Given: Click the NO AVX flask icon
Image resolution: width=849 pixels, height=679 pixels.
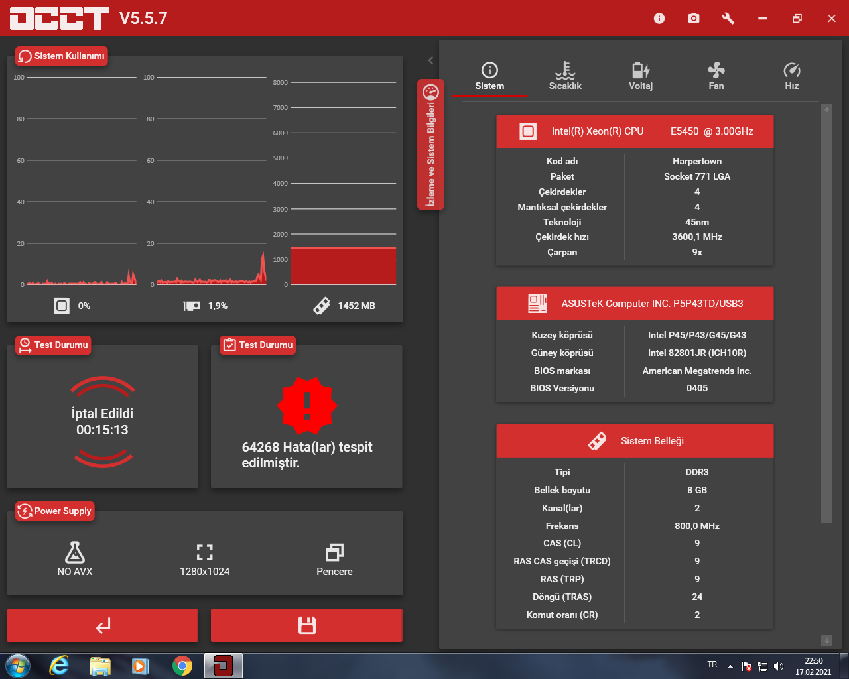Looking at the screenshot, I should [75, 552].
